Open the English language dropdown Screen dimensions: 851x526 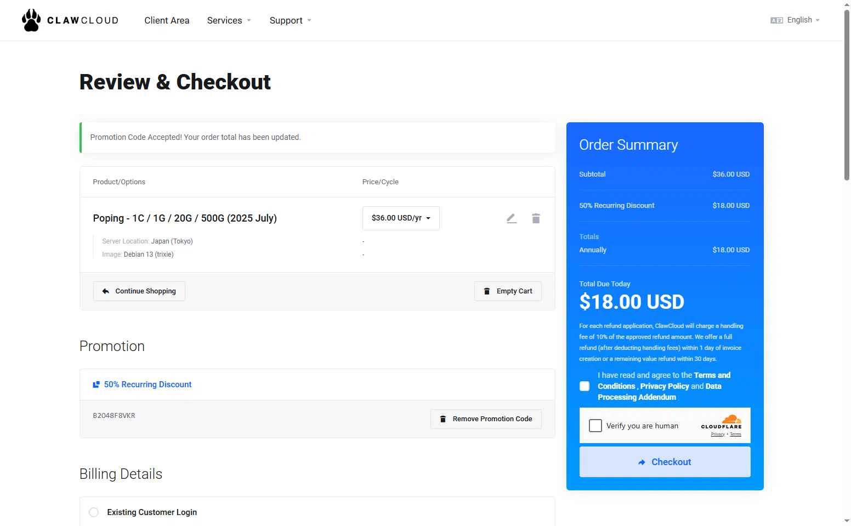[x=803, y=20]
